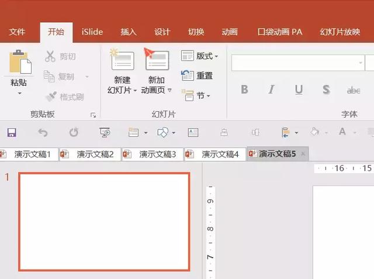Click the horizontal ruler near 16
Image resolution: width=374 pixels, height=279 pixels.
pyautogui.click(x=340, y=168)
